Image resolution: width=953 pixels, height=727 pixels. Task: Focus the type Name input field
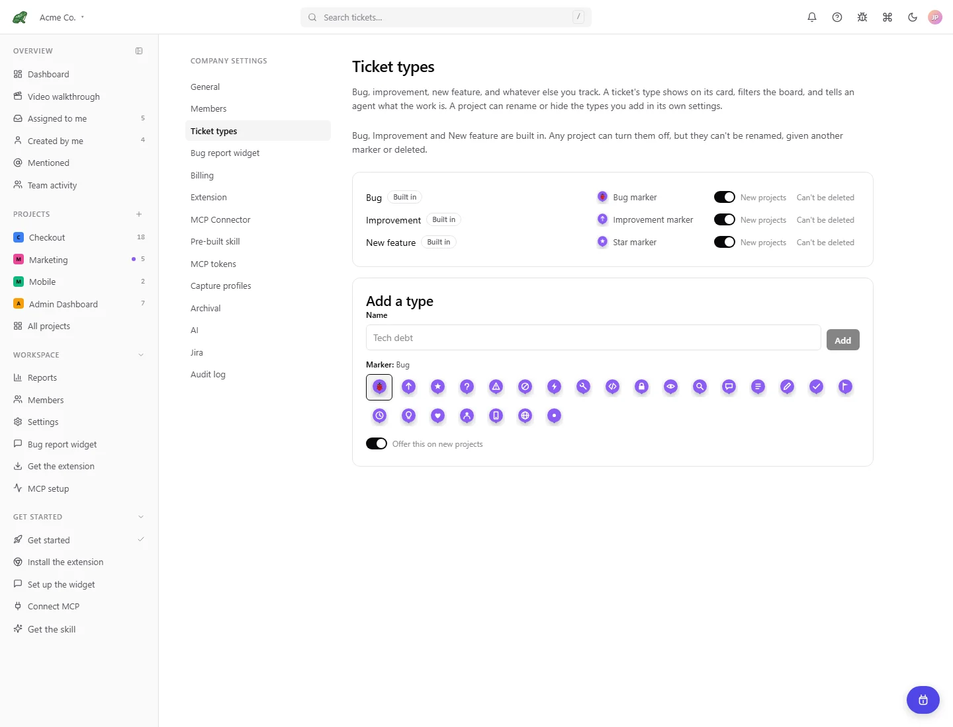(594, 338)
